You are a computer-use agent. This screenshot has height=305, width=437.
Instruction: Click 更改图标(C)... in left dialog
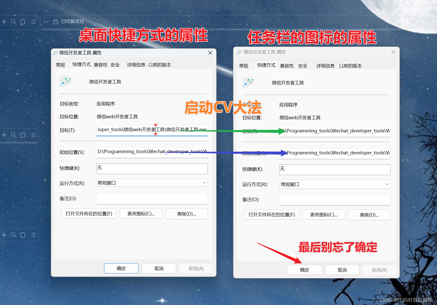[x=141, y=214]
